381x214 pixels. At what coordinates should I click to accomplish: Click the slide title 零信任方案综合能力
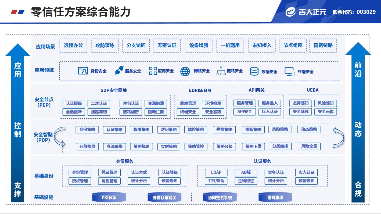coord(81,12)
